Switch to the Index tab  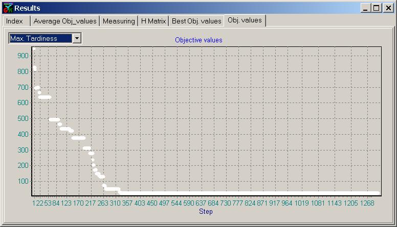[14, 21]
